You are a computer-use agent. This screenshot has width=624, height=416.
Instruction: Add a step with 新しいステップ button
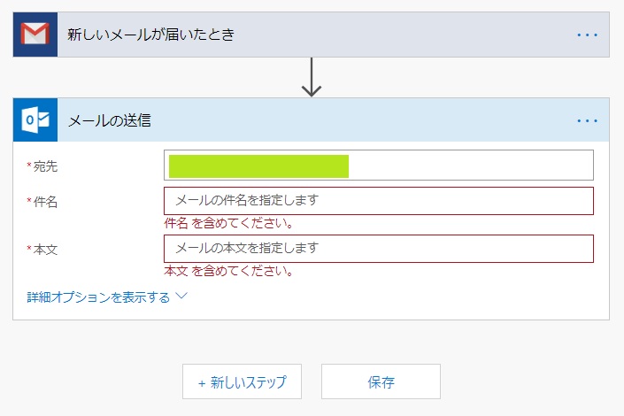[x=242, y=381]
